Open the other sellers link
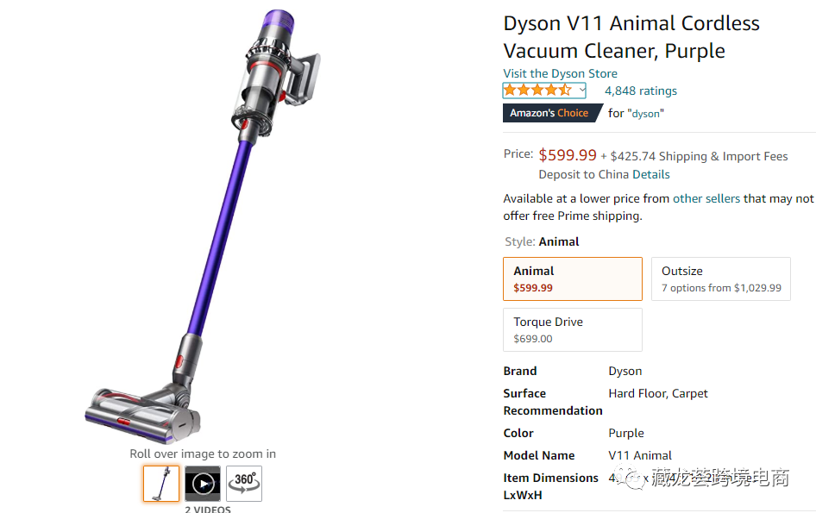Image resolution: width=816 pixels, height=513 pixels. coord(706,198)
